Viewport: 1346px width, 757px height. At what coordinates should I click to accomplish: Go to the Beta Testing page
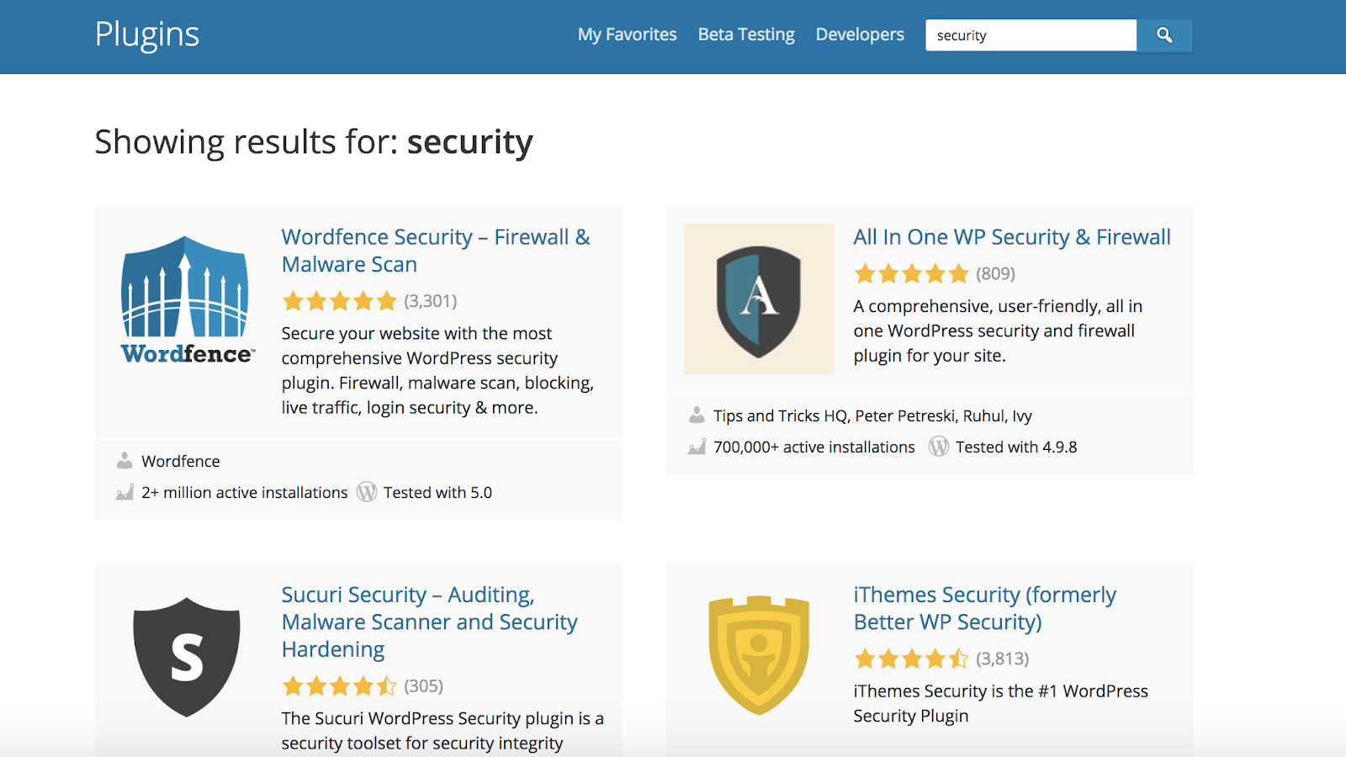click(746, 34)
